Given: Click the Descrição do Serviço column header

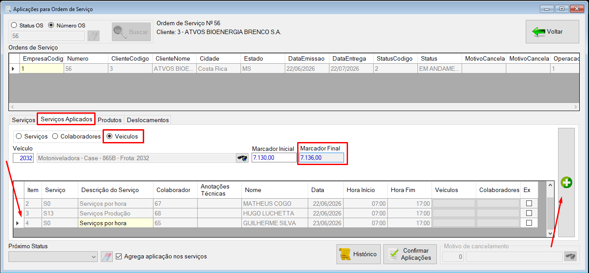Looking at the screenshot, I should (x=115, y=190).
